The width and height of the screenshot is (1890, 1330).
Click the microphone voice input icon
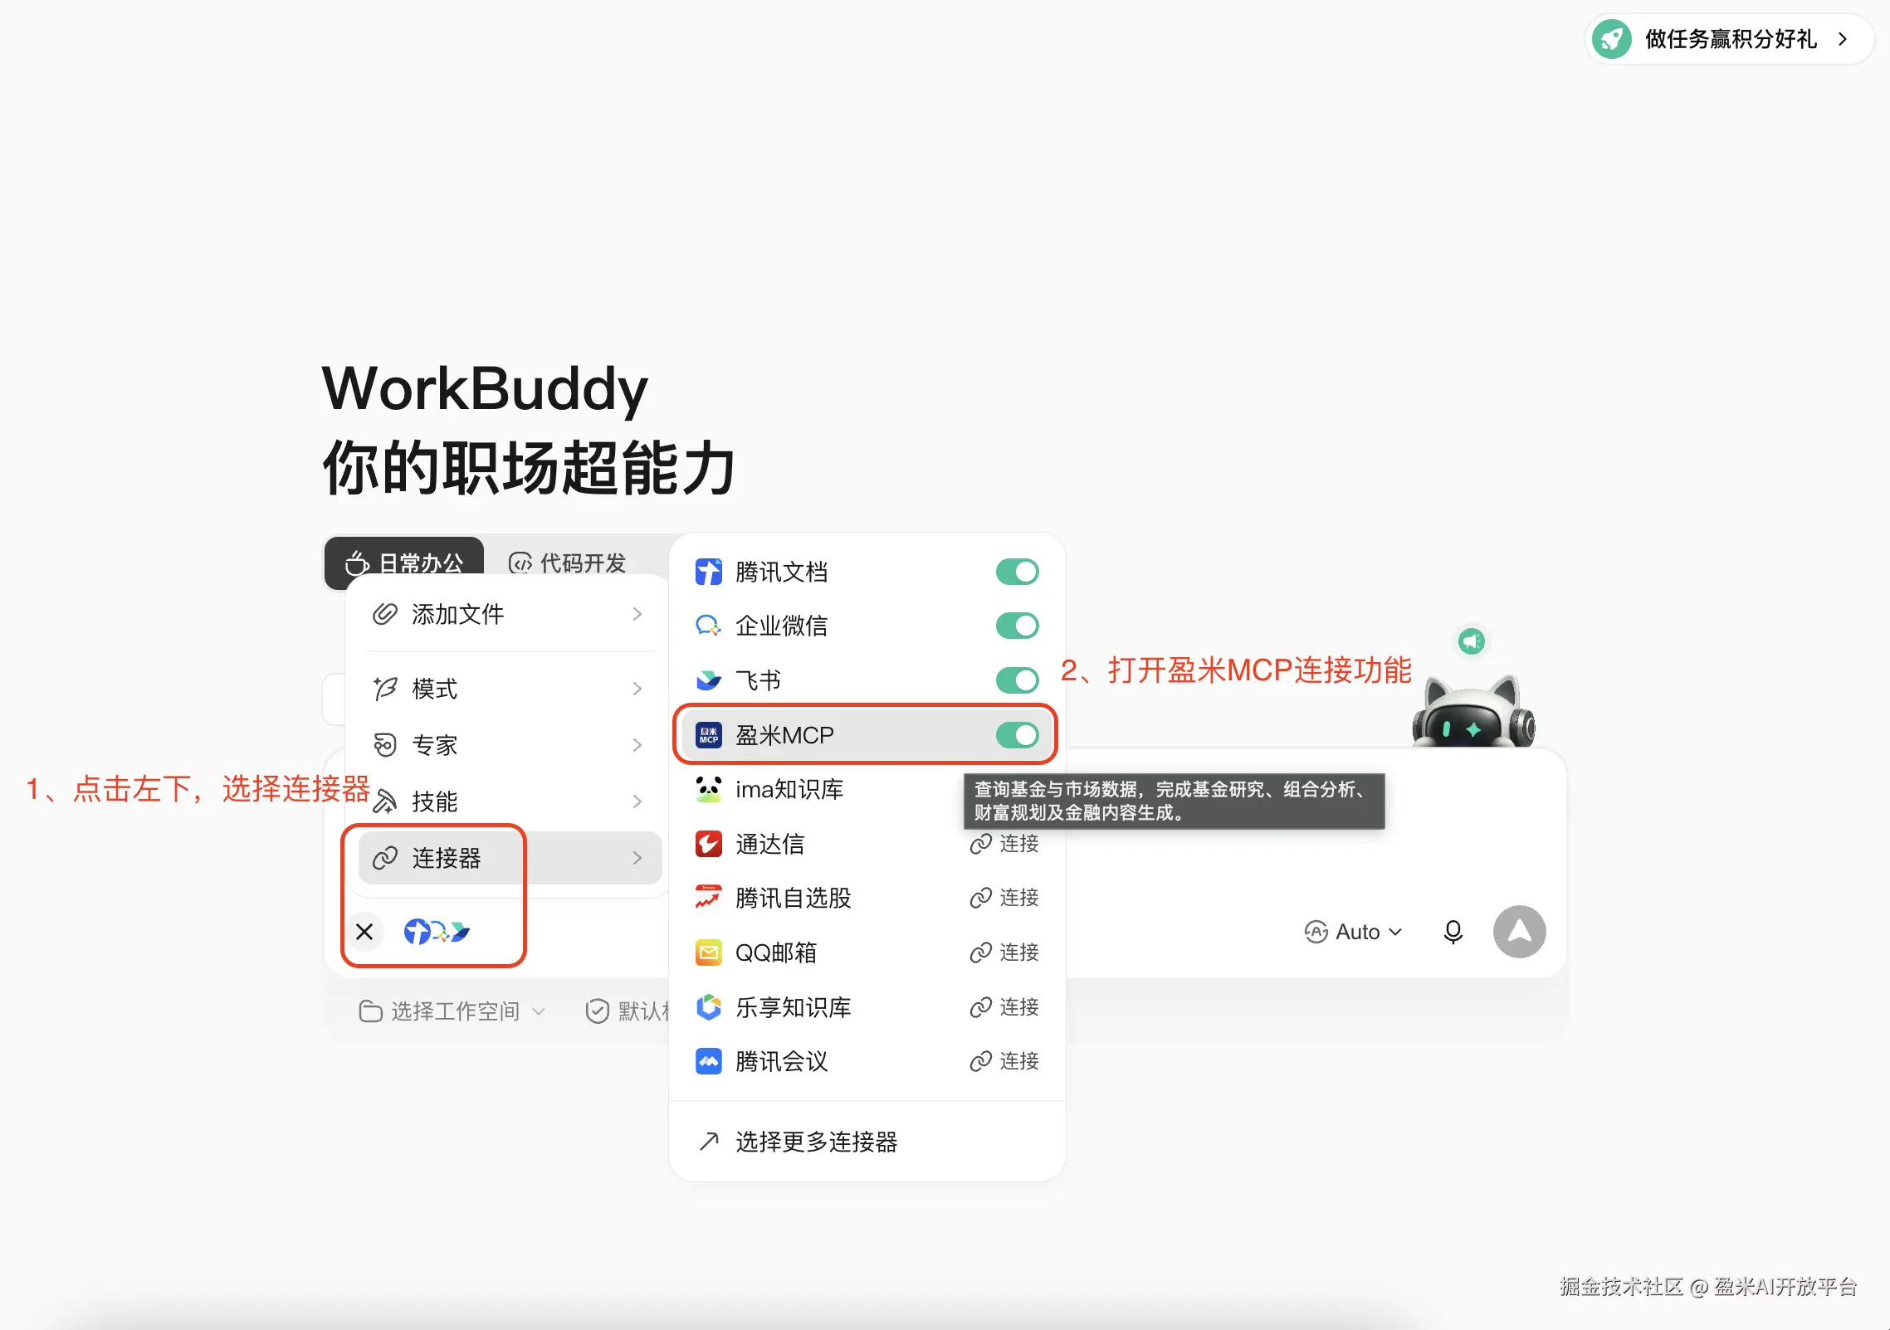tap(1453, 932)
